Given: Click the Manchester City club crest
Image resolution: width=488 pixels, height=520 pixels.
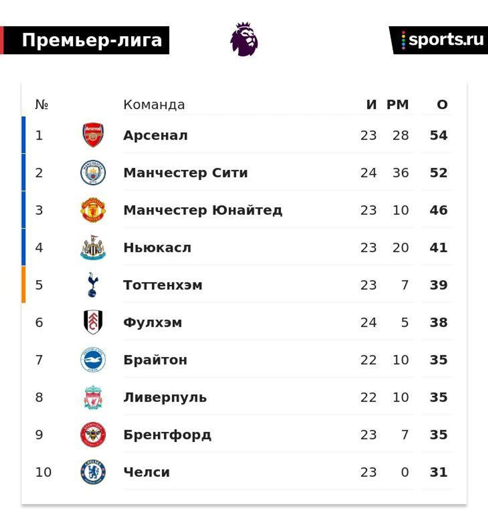Looking at the screenshot, I should tap(93, 172).
